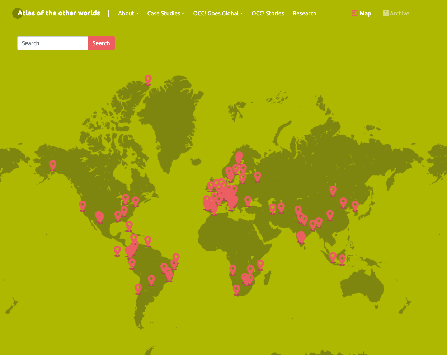Expand the OCC! Goes Global menu
Image resolution: width=447 pixels, height=355 pixels.
[218, 13]
